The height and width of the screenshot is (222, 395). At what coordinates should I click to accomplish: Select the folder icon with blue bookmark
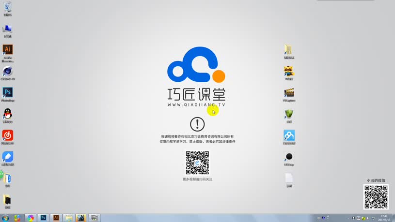pos(8,180)
